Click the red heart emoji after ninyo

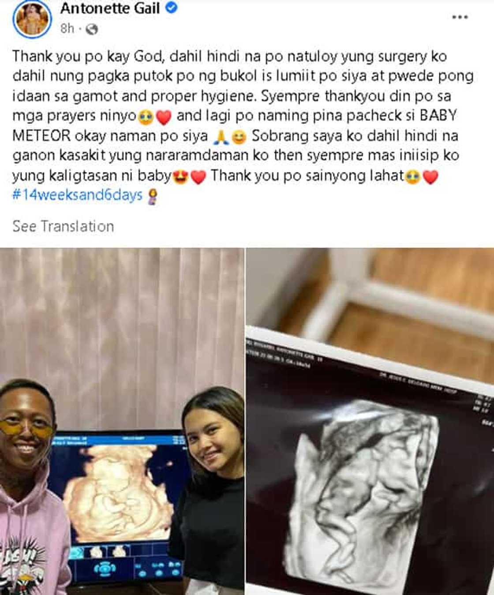[x=164, y=117]
